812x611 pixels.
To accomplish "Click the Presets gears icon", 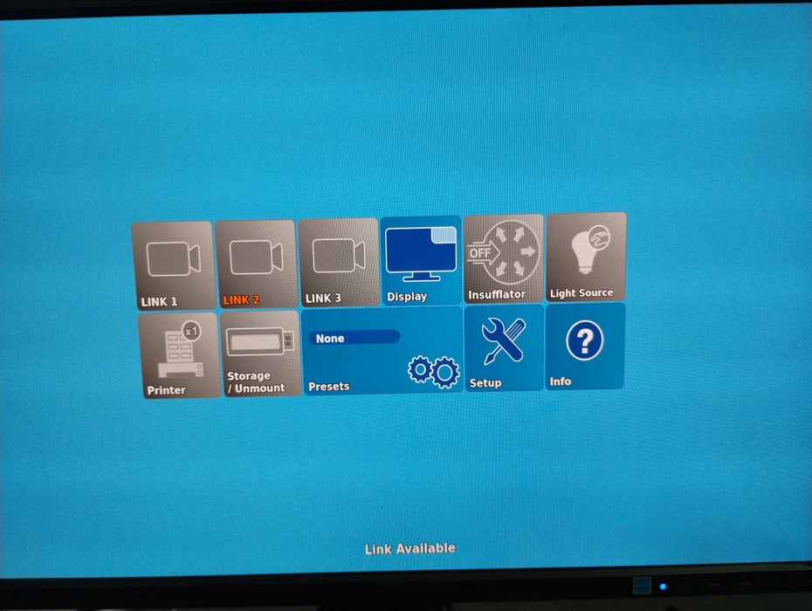I will pos(434,371).
